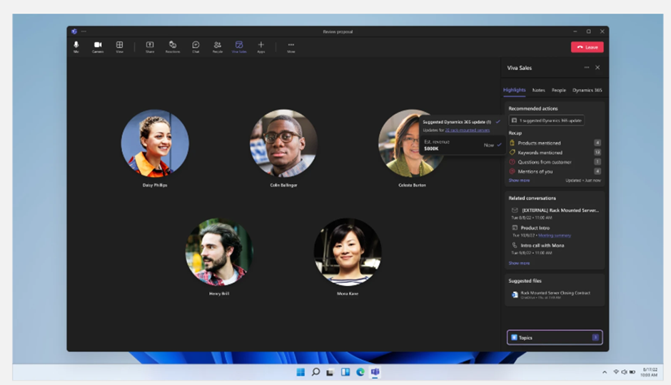The height and width of the screenshot is (385, 671).
Task: Open the [EXTERNAL] Rack Mounted Server email conversation
Action: click(x=555, y=213)
